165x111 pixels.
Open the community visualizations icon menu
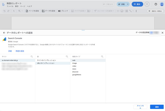click(x=89, y=11)
